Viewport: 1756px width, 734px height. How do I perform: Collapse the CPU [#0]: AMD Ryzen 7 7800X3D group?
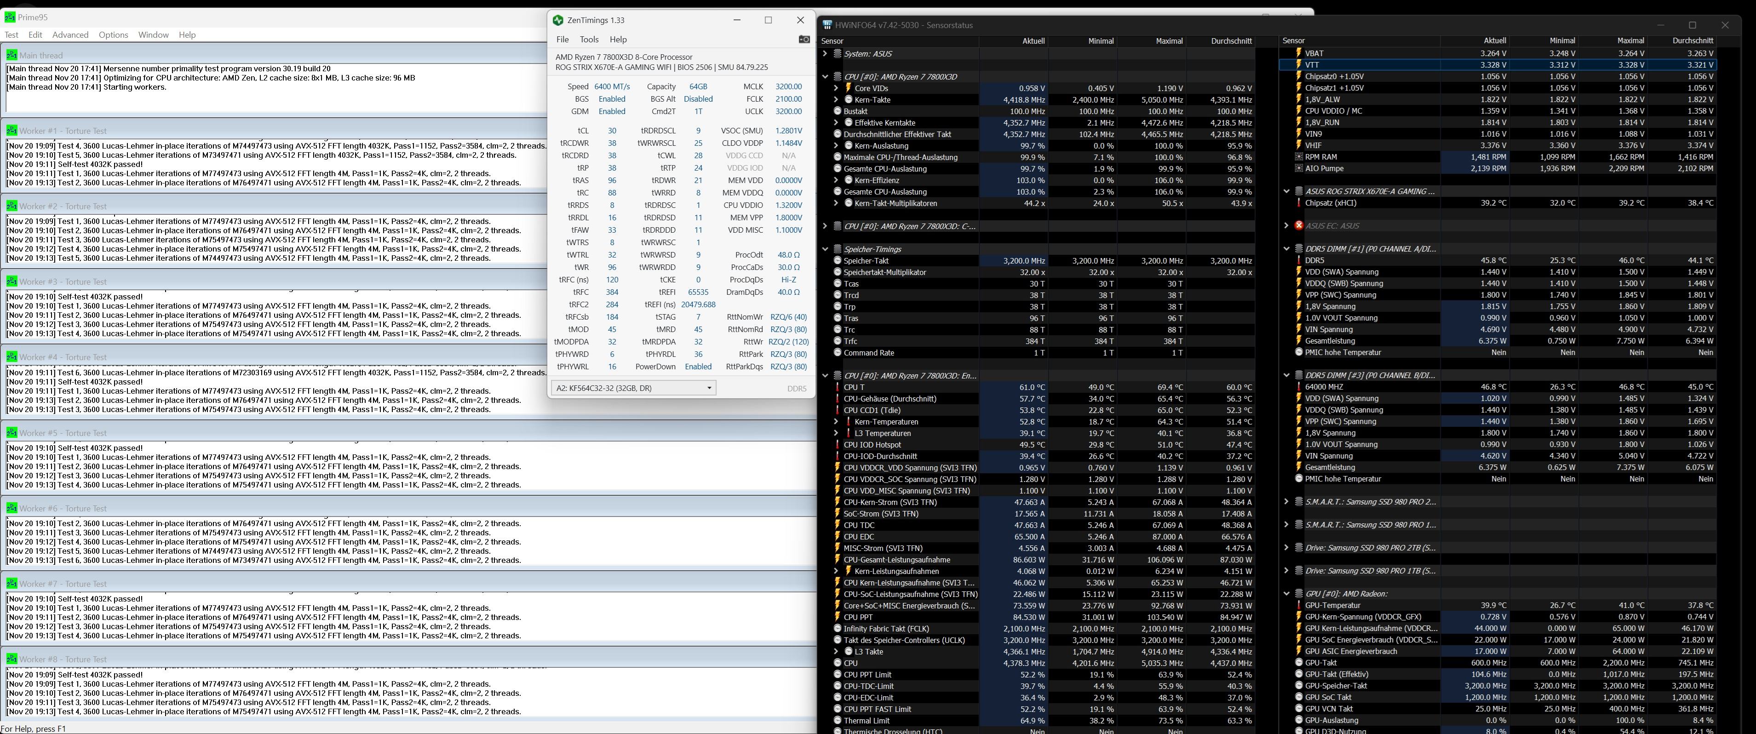click(825, 77)
